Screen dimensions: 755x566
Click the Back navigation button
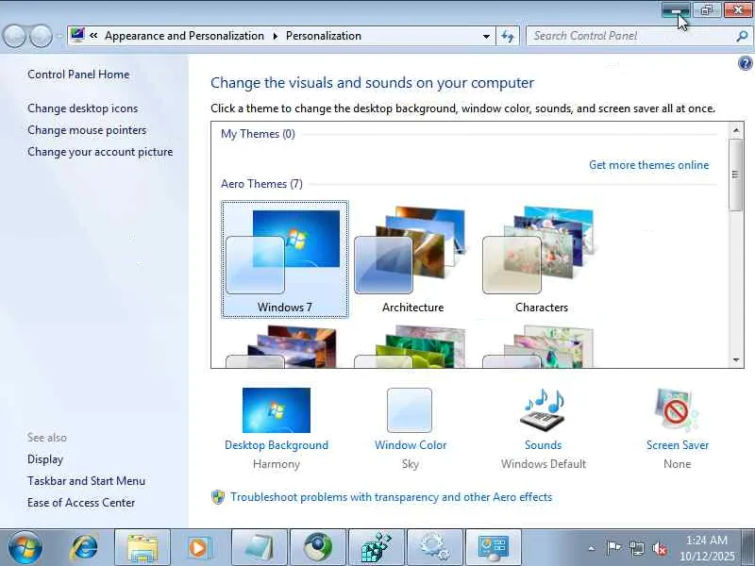[x=14, y=36]
